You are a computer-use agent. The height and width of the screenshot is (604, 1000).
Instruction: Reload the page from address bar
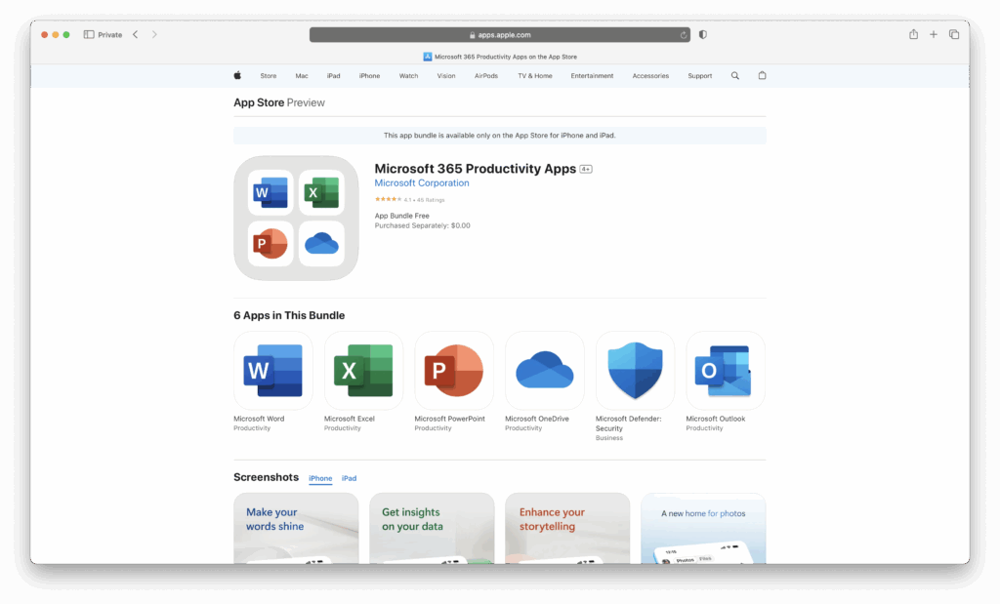coord(684,34)
